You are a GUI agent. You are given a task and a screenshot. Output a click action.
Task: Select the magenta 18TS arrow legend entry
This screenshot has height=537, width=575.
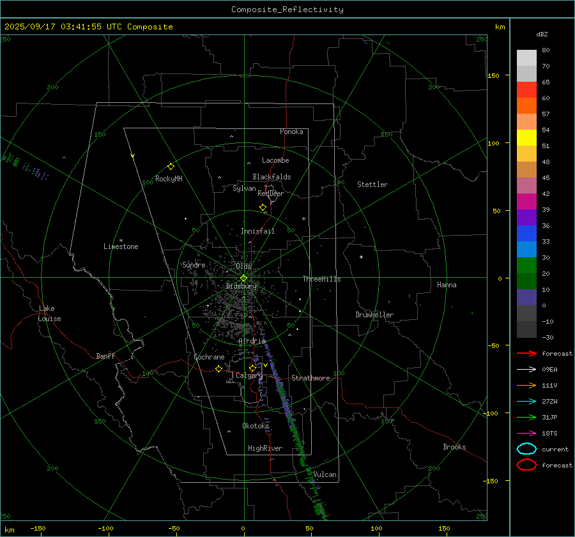pos(526,433)
